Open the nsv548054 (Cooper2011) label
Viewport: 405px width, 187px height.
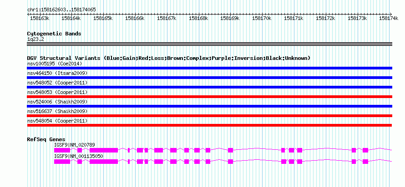(x=57, y=121)
